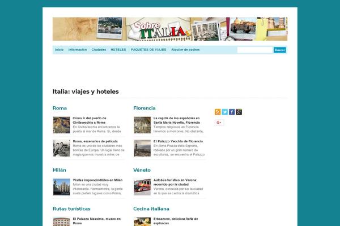Viewport: 340px width, 226px height.
Task: Click the Google +1 badge button
Action: tap(219, 123)
